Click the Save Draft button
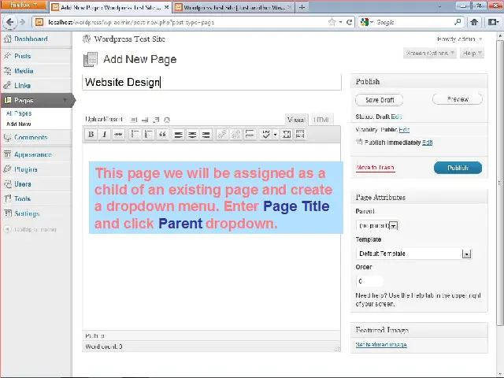Viewport: 504px width, 378px height. 380,100
